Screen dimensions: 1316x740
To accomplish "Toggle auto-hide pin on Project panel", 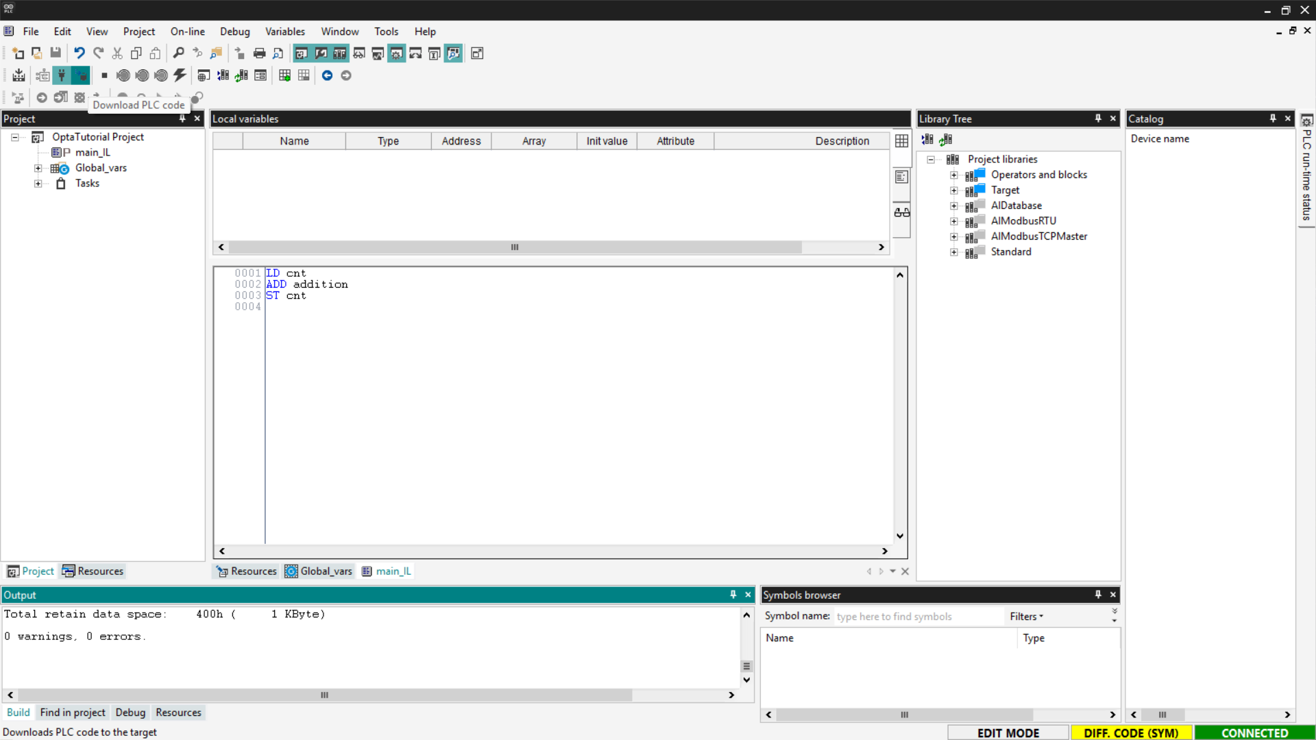I will 182,119.
